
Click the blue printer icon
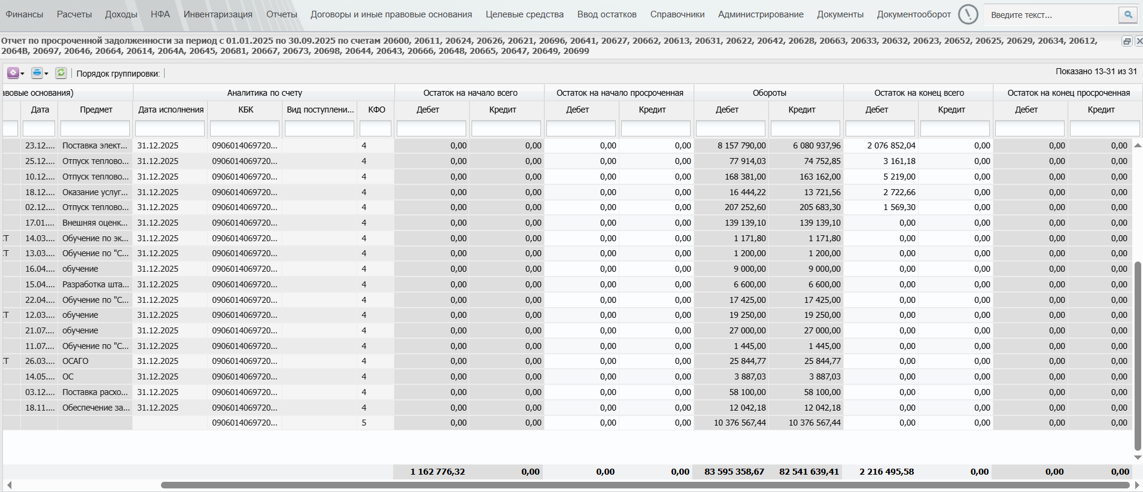[37, 73]
